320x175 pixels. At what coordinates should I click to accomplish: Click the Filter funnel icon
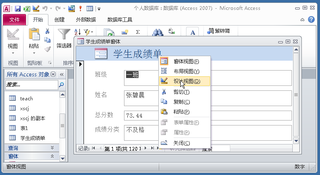pyautogui.click(x=64, y=33)
